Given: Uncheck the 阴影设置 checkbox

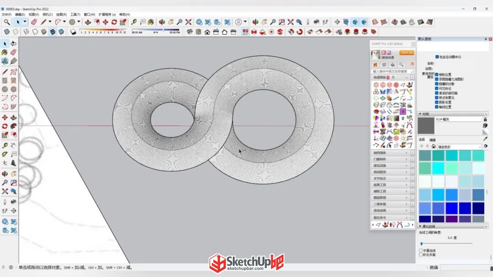Looking at the screenshot, I should 437,102.
